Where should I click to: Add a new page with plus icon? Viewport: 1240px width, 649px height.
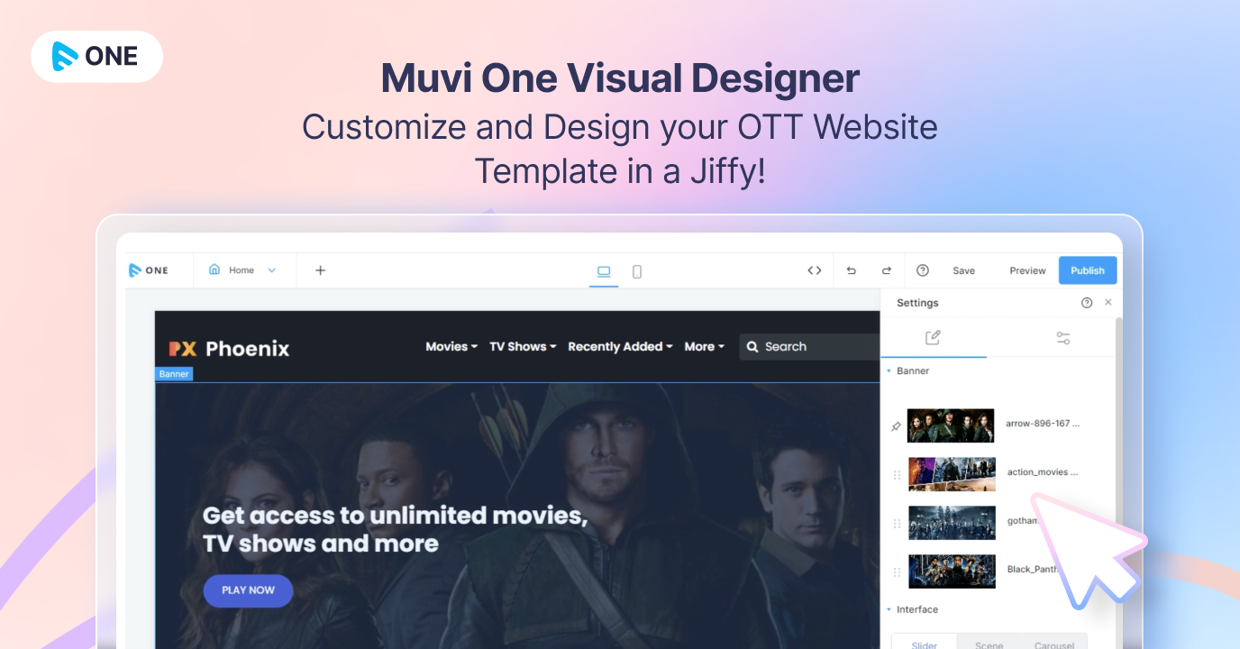coord(320,270)
